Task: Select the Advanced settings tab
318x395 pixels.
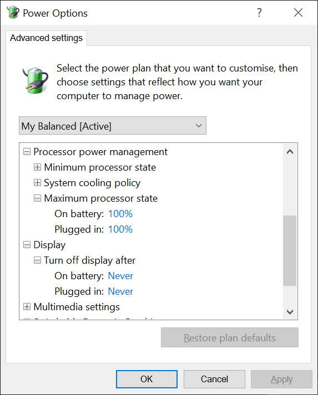Action: point(46,38)
